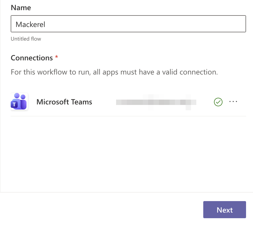
Task: Click the Name label above the field
Action: (21, 8)
